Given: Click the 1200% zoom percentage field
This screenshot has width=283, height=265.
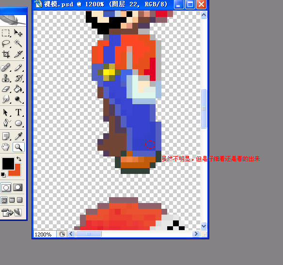Looking at the screenshot, I should click(45, 234).
